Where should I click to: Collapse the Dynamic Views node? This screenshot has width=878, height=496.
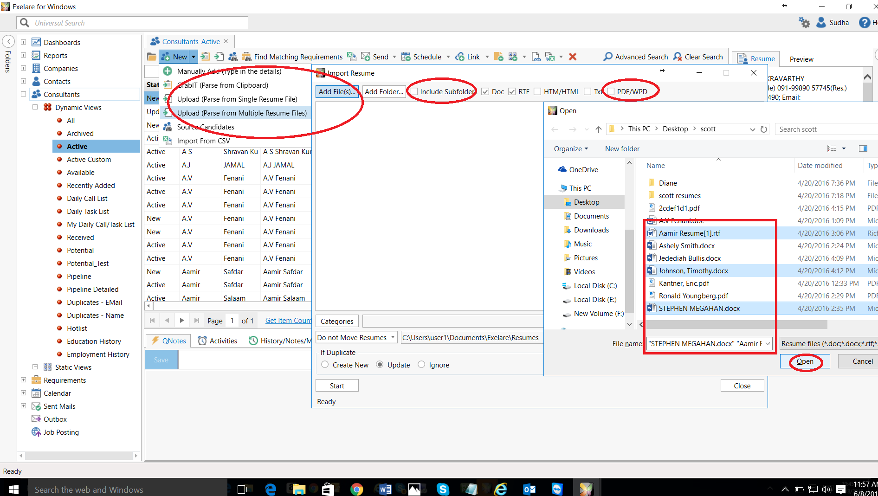click(35, 107)
